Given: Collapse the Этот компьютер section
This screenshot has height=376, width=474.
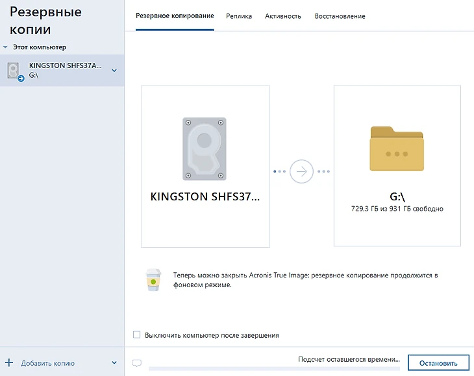Looking at the screenshot, I should (x=6, y=47).
